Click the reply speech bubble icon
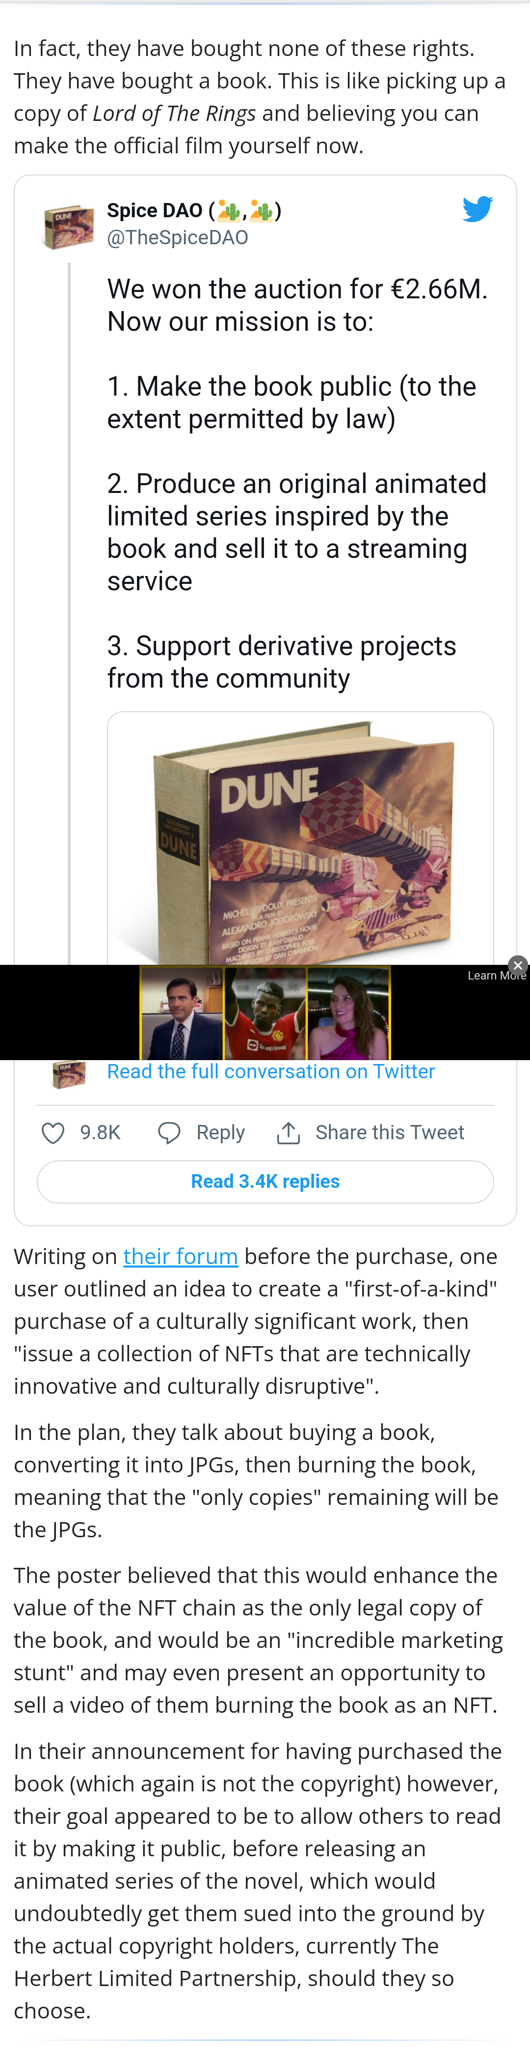Screen dimensions: 530x2047 coord(169,1132)
